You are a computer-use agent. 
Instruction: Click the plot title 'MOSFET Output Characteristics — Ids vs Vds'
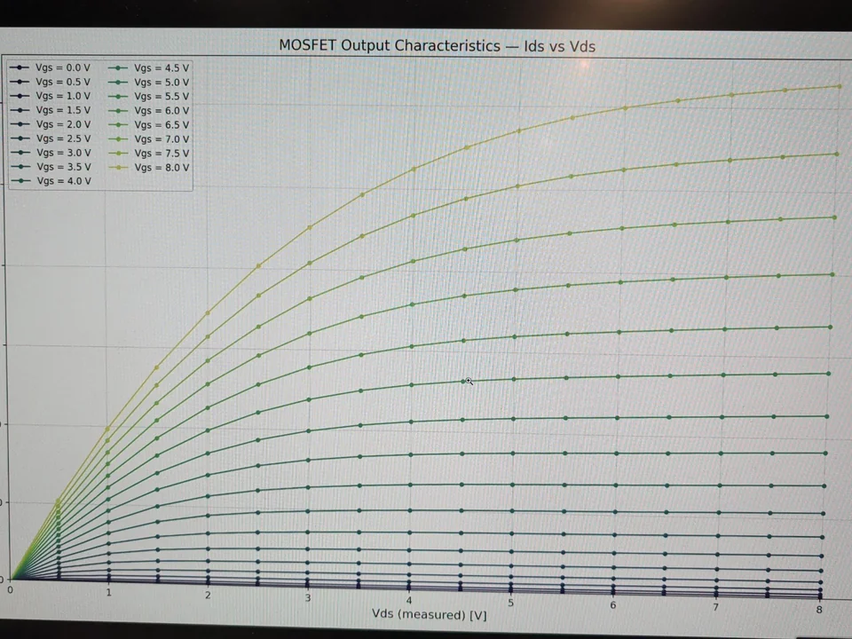(x=437, y=45)
